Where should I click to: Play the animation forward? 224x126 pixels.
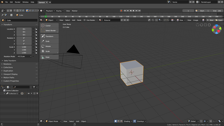point(133,11)
